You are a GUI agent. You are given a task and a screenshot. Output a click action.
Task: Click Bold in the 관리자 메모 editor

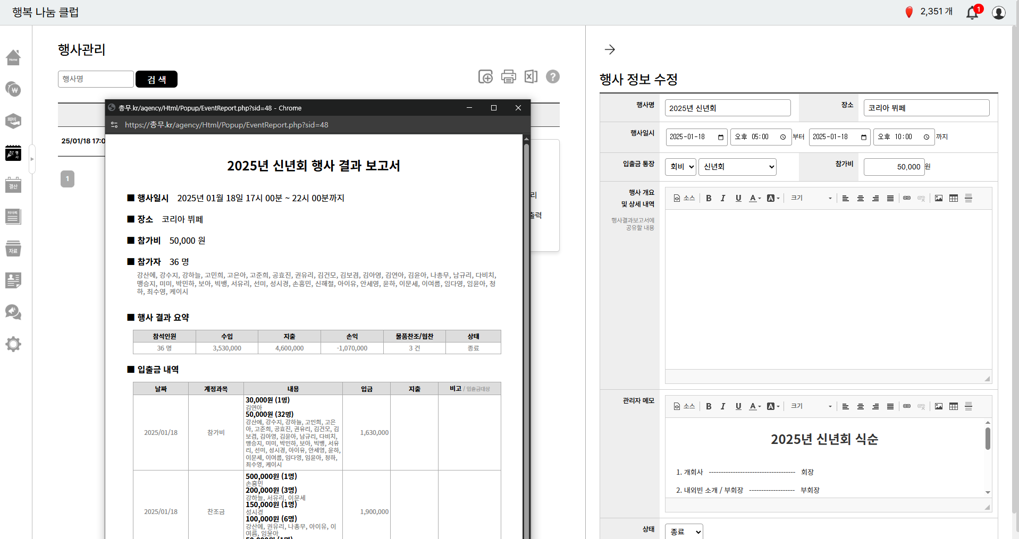click(709, 406)
